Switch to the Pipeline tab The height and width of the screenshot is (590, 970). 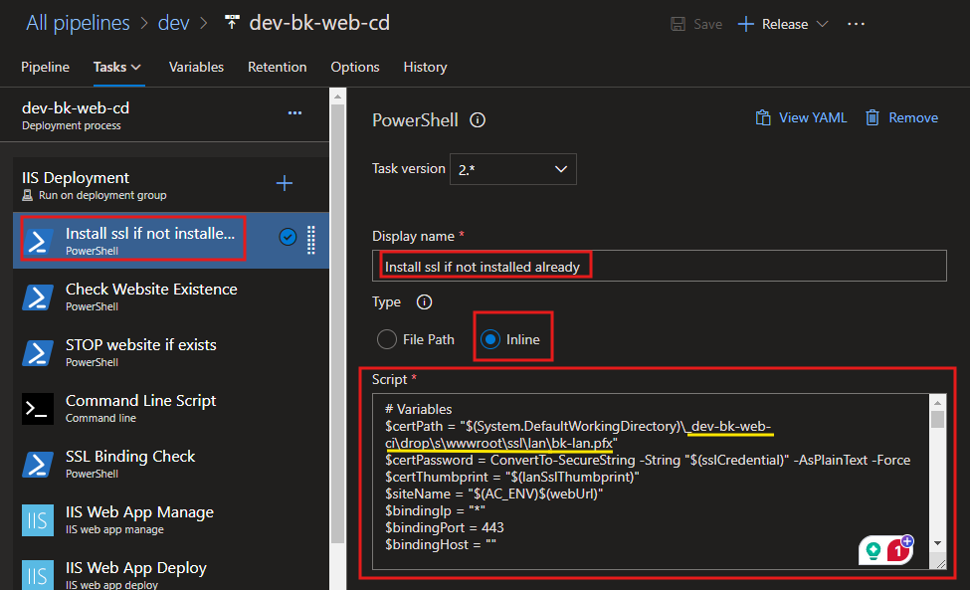tap(45, 67)
